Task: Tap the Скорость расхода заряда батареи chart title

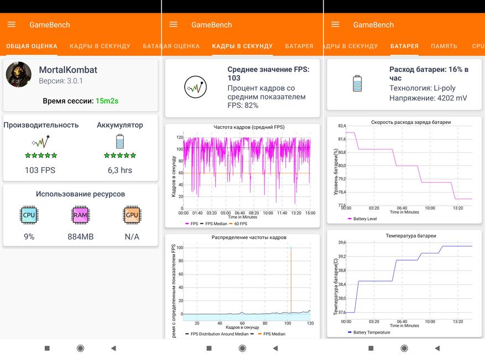Action: pyautogui.click(x=411, y=122)
